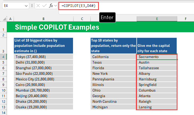
Task: Select column A header
Action: coord(10,19)
